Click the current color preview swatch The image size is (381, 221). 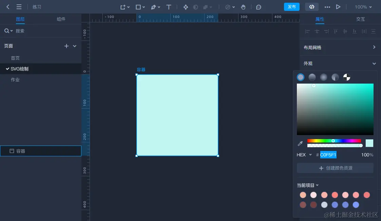[x=369, y=143]
